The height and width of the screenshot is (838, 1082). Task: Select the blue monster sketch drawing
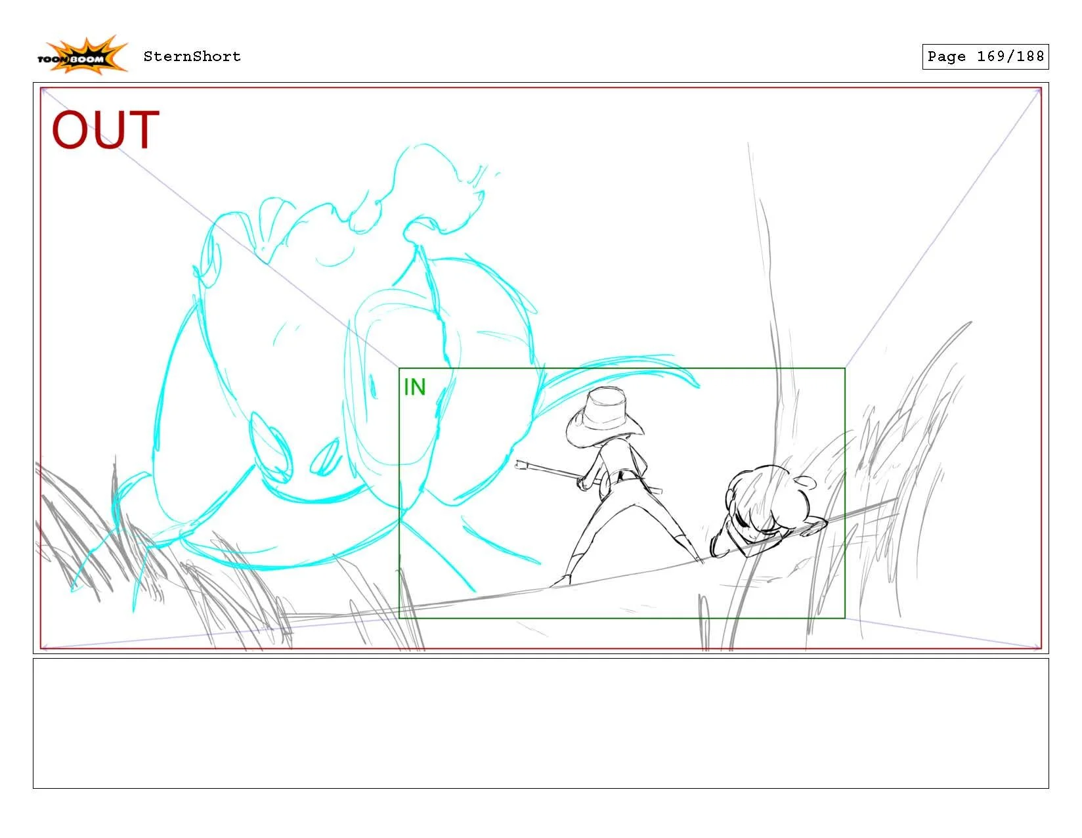coord(295,361)
